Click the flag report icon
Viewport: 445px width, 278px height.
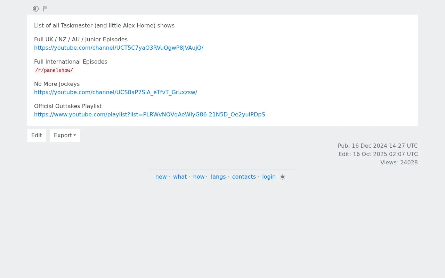pyautogui.click(x=46, y=8)
